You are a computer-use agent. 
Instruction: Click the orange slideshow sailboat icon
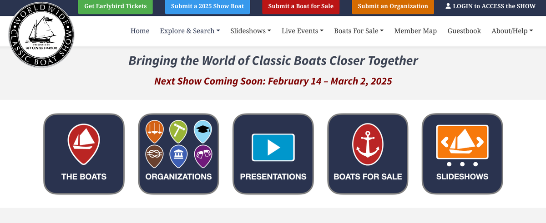point(462,143)
